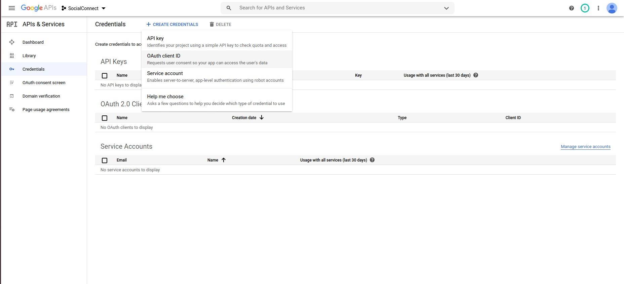
Task: Open Manage service accounts link
Action: [x=586, y=147]
